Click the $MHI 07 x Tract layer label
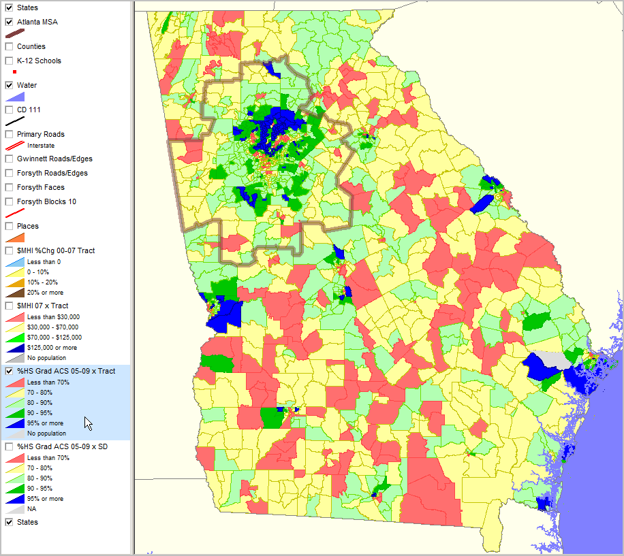This screenshot has width=624, height=556. (41, 305)
